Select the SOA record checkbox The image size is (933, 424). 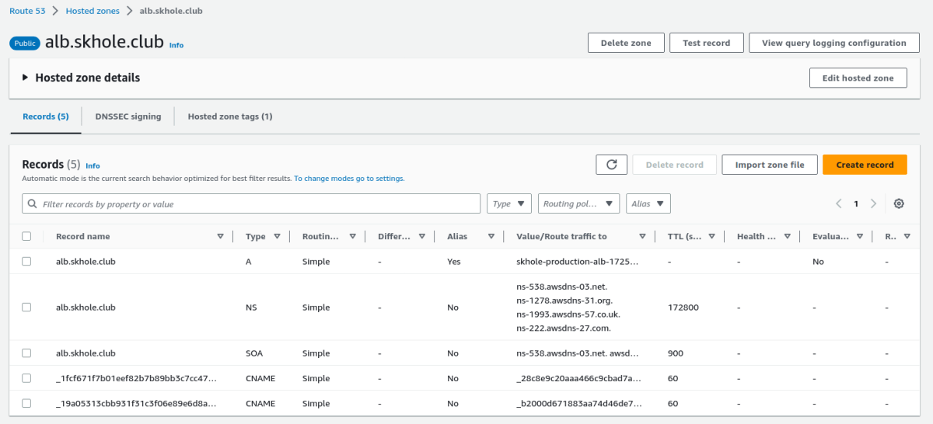pyautogui.click(x=26, y=353)
